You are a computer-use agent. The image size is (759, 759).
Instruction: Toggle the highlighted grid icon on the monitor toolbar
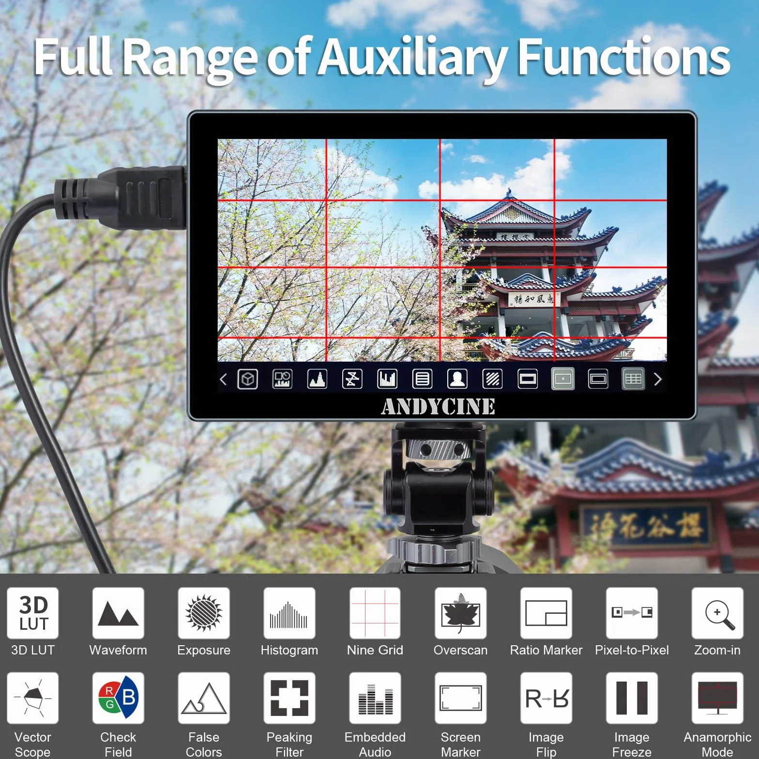coord(633,379)
